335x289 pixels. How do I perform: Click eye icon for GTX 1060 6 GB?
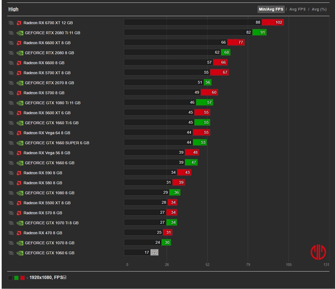[11, 253]
